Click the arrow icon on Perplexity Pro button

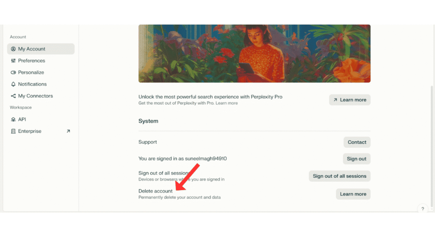(335, 100)
